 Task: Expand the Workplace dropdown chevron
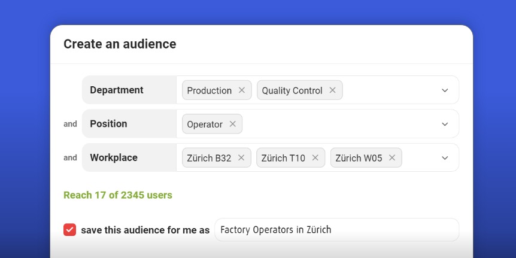coord(445,158)
